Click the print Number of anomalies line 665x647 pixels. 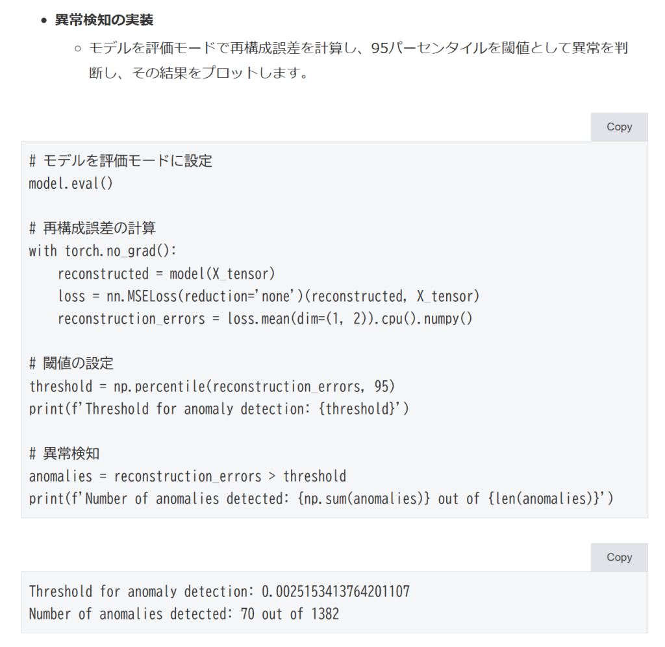tap(321, 498)
